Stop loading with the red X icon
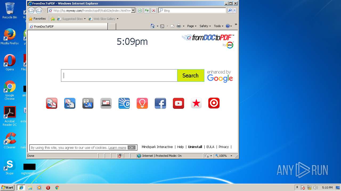 coord(154,10)
